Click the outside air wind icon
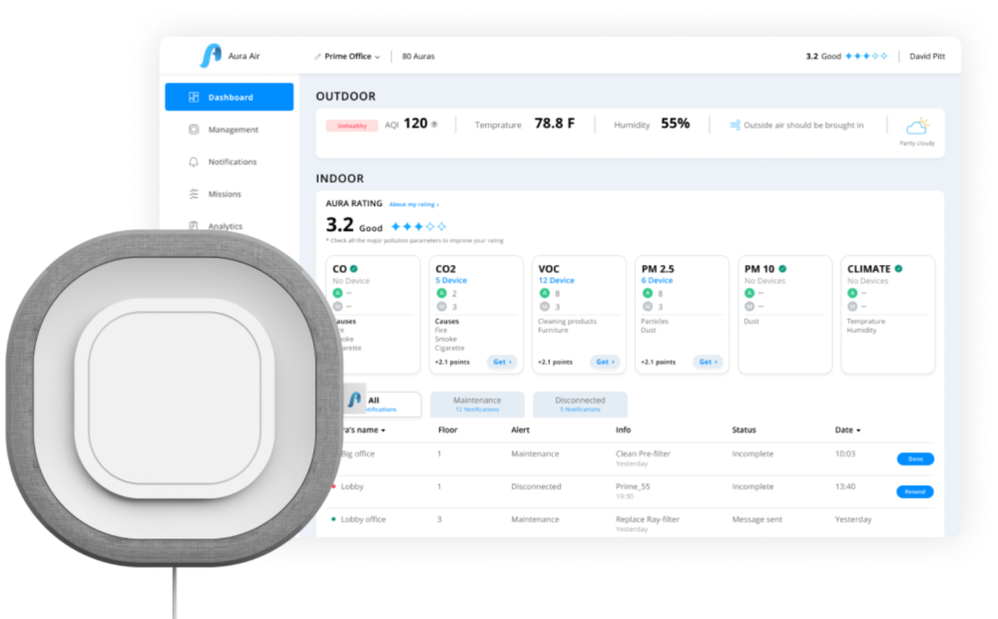The image size is (998, 619). [x=736, y=126]
